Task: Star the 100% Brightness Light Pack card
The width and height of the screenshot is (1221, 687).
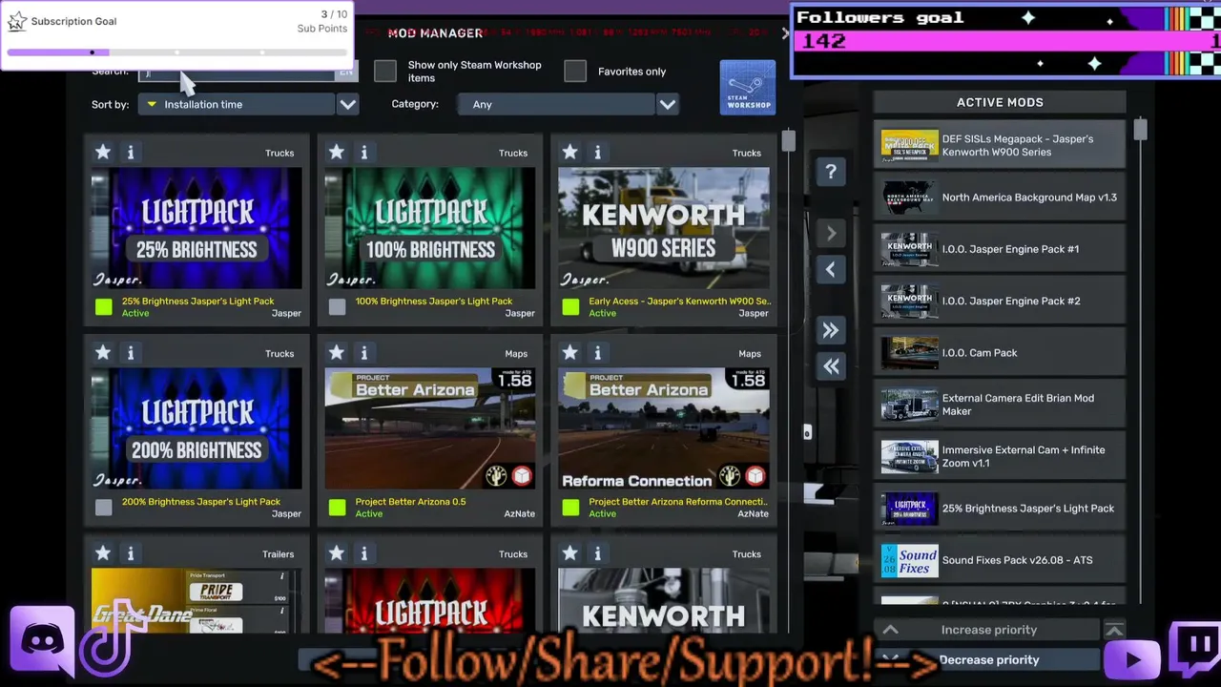Action: [337, 152]
